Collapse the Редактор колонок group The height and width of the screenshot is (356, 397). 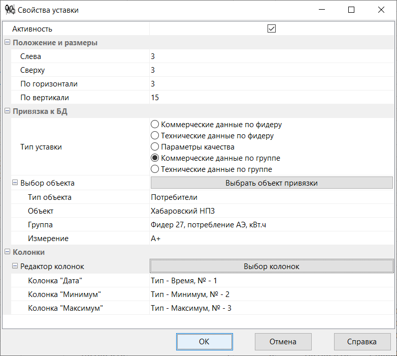(x=15, y=266)
